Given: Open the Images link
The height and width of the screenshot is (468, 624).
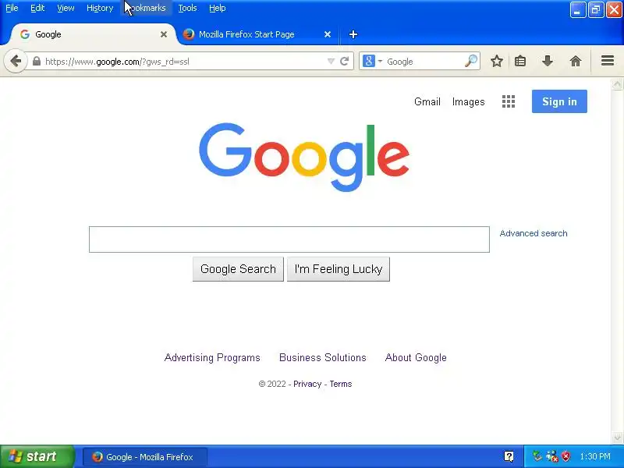Looking at the screenshot, I should (x=469, y=102).
